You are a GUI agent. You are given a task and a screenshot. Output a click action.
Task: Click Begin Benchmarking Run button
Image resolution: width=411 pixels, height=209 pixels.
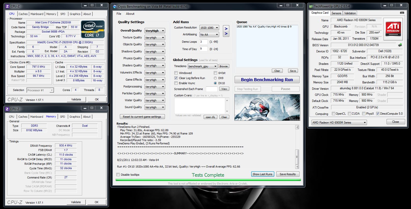pyautogui.click(x=267, y=80)
